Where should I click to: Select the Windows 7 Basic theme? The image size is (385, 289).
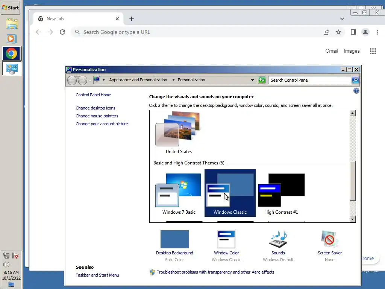[179, 193]
